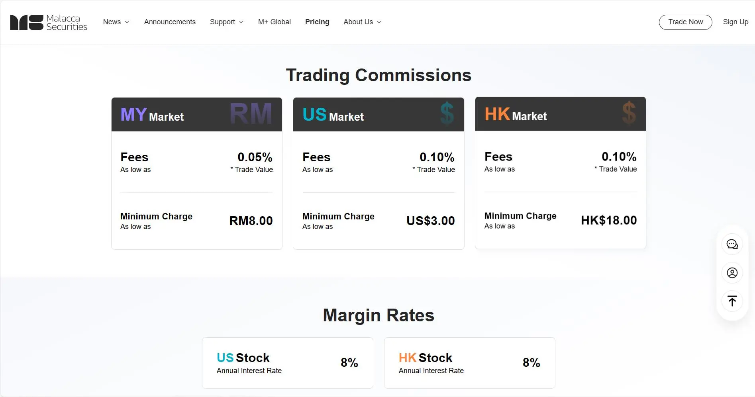This screenshot has height=397, width=755.
Task: Select the US Market card header
Action: [x=378, y=114]
